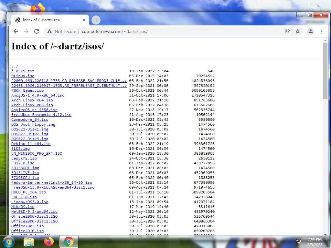Download EN_WIN2000_PRO_SP4.ISO
This screenshot has height=248, width=331.
pos(37,153)
